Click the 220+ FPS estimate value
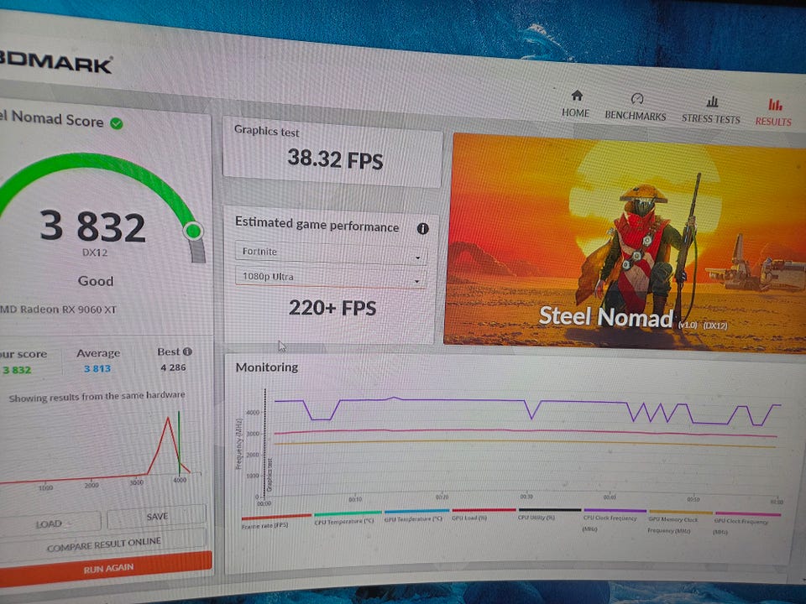Viewport: 806px width, 604px height. [x=332, y=308]
